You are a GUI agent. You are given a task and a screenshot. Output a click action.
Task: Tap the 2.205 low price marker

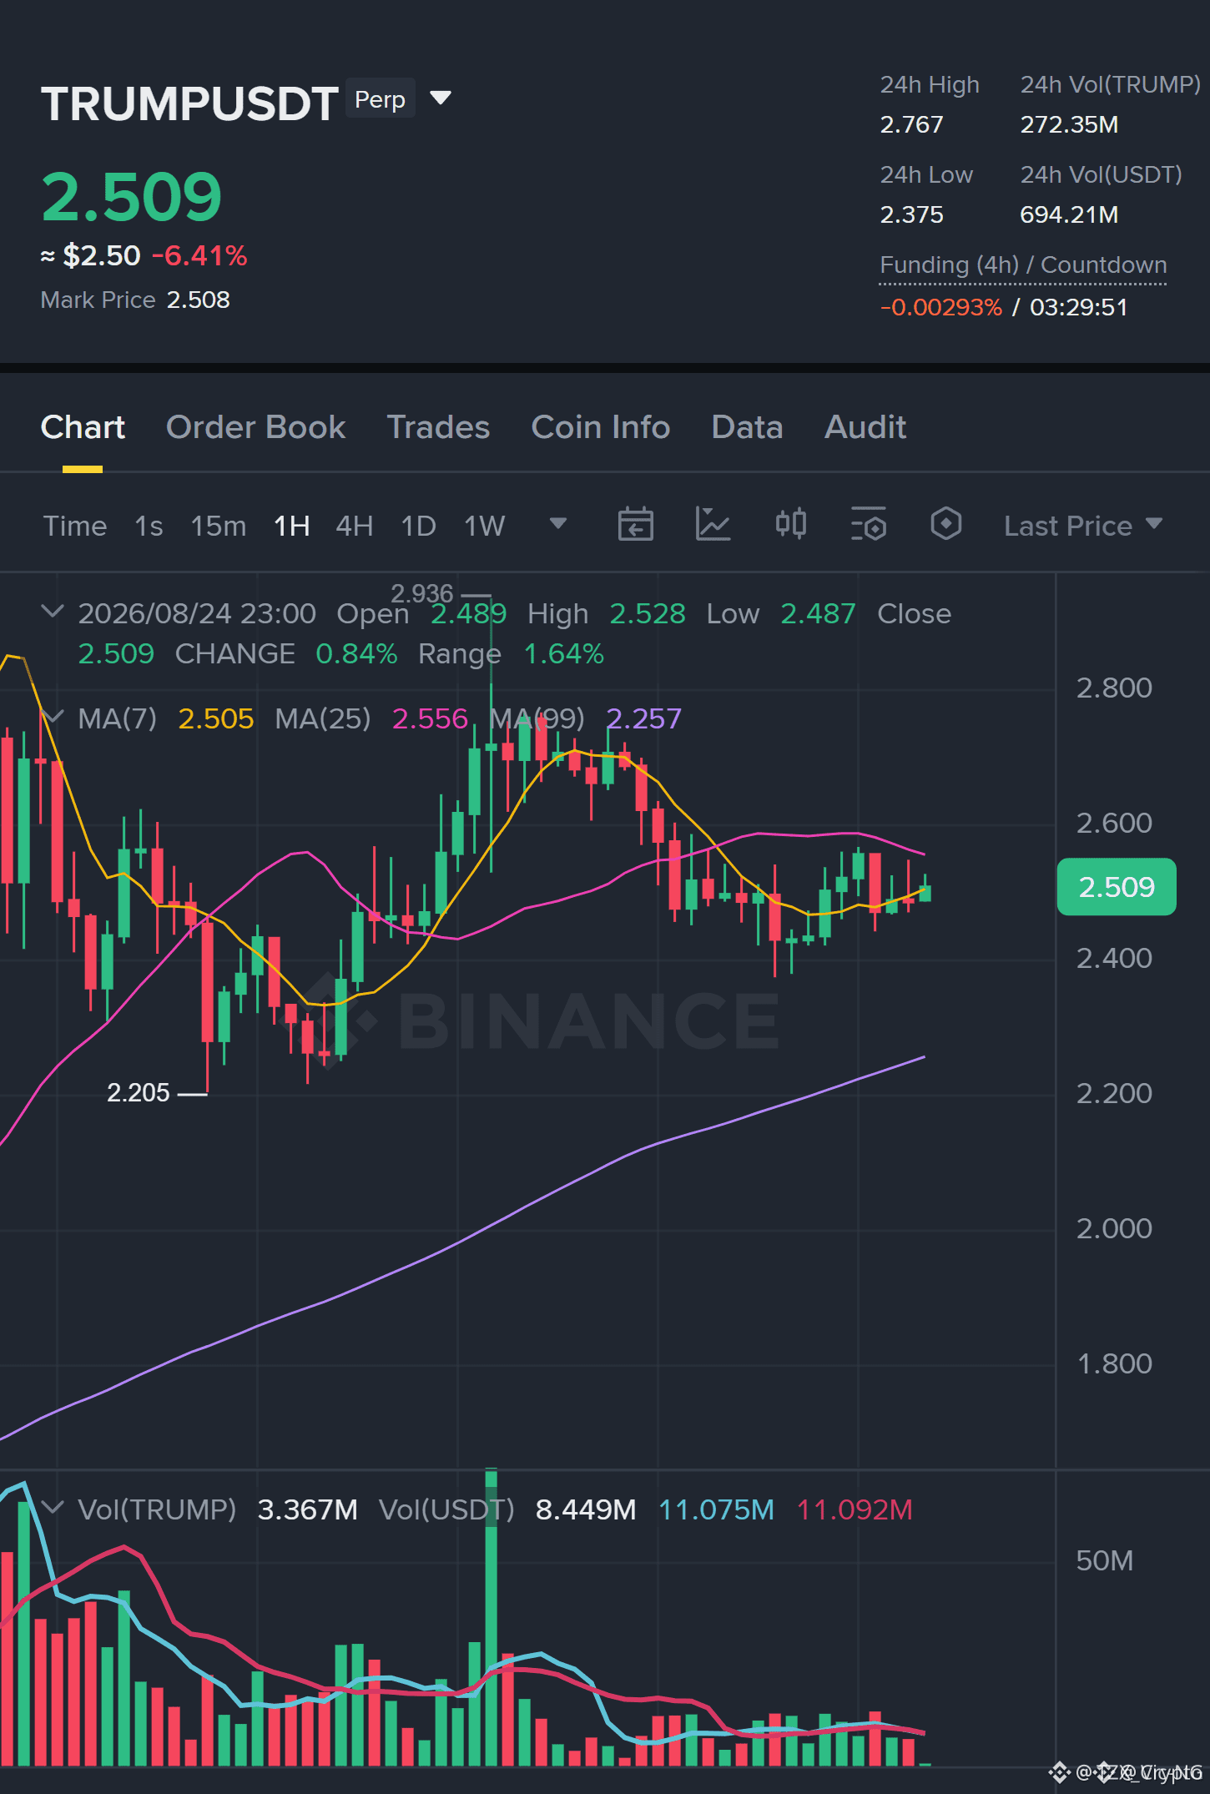pos(139,1092)
